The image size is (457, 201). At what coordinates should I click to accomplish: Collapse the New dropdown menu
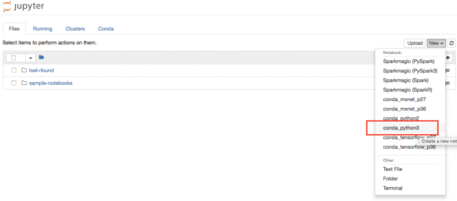[x=436, y=43]
